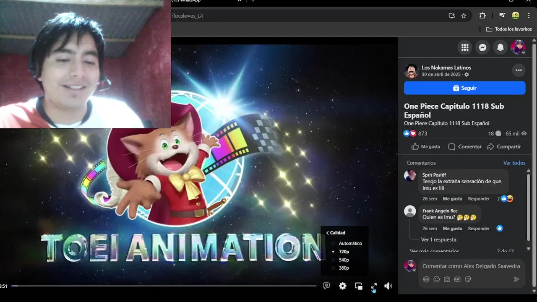Click the page vertical scrollbar down arrow
Screen dimensions: 537x302
tap(534, 291)
